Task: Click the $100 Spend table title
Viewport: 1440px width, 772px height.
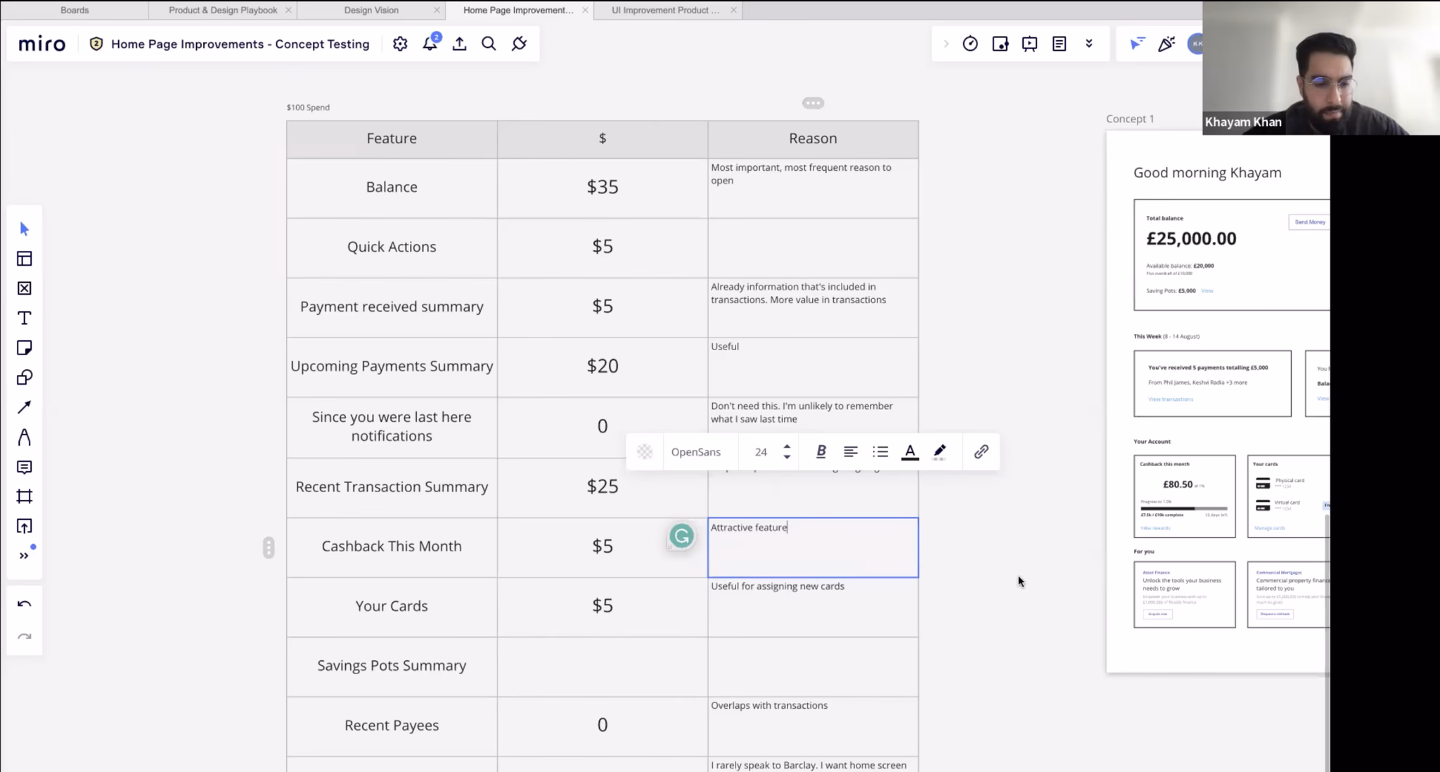Action: tap(308, 108)
